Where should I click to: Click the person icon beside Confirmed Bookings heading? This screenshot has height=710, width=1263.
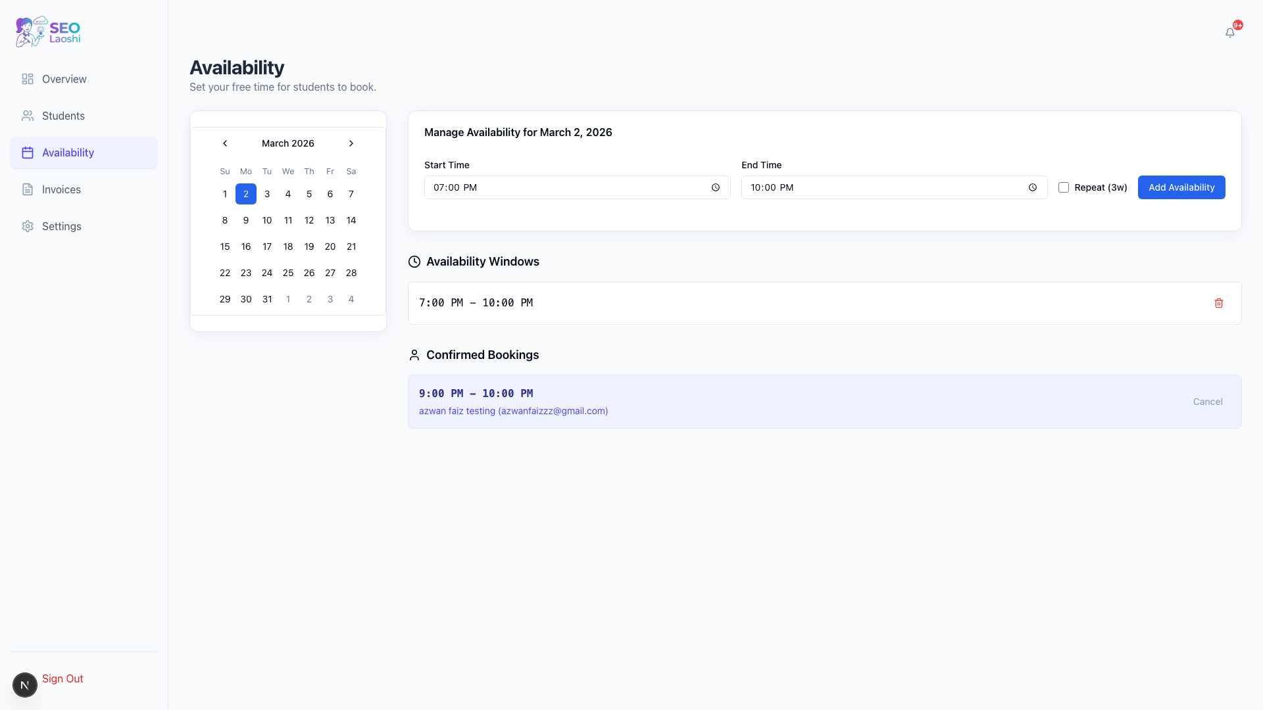pos(414,355)
